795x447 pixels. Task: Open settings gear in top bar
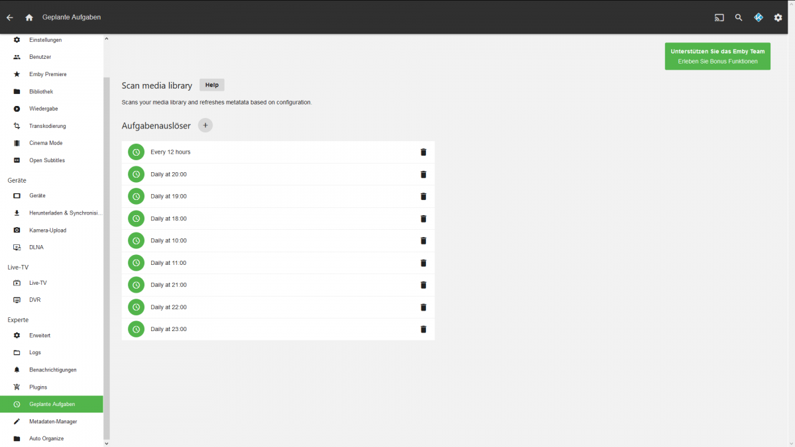coord(778,17)
